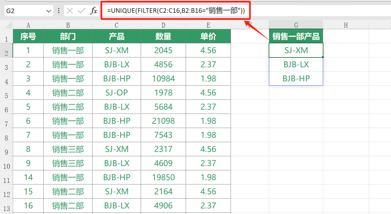Select column G header
The image size is (391, 214).
(x=296, y=25)
